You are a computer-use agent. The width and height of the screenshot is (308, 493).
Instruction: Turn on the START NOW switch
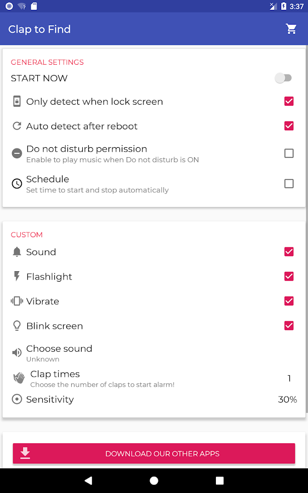pyautogui.click(x=283, y=78)
